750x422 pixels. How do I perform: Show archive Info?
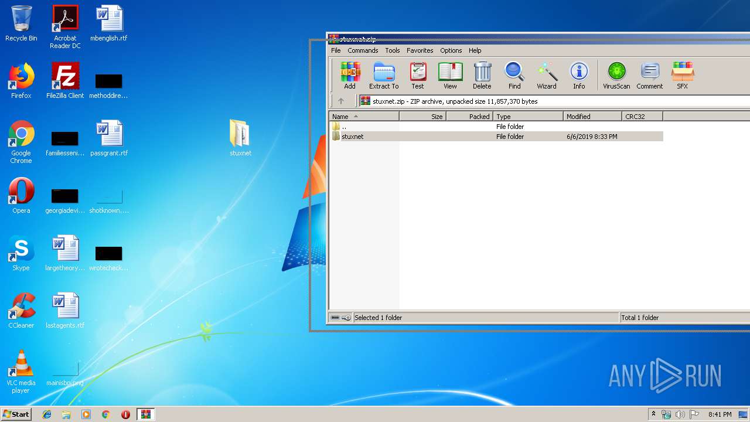[579, 76]
